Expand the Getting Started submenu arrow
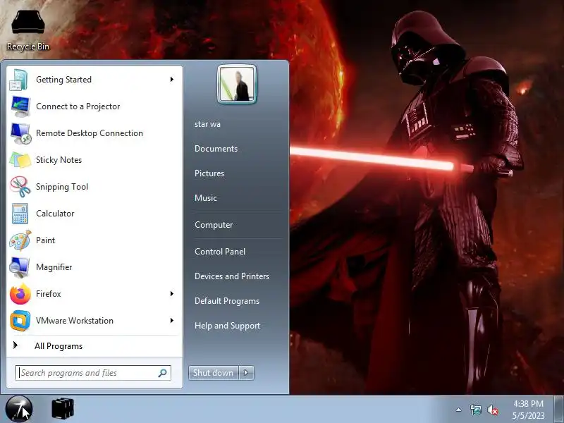The height and width of the screenshot is (423, 564). (172, 79)
